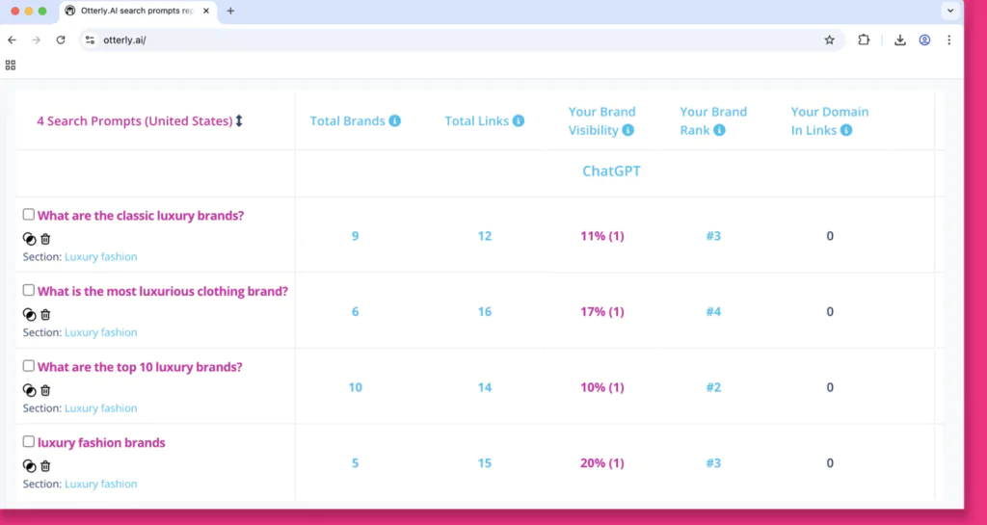Open the extensions puzzle icon
987x525 pixels.
(864, 39)
